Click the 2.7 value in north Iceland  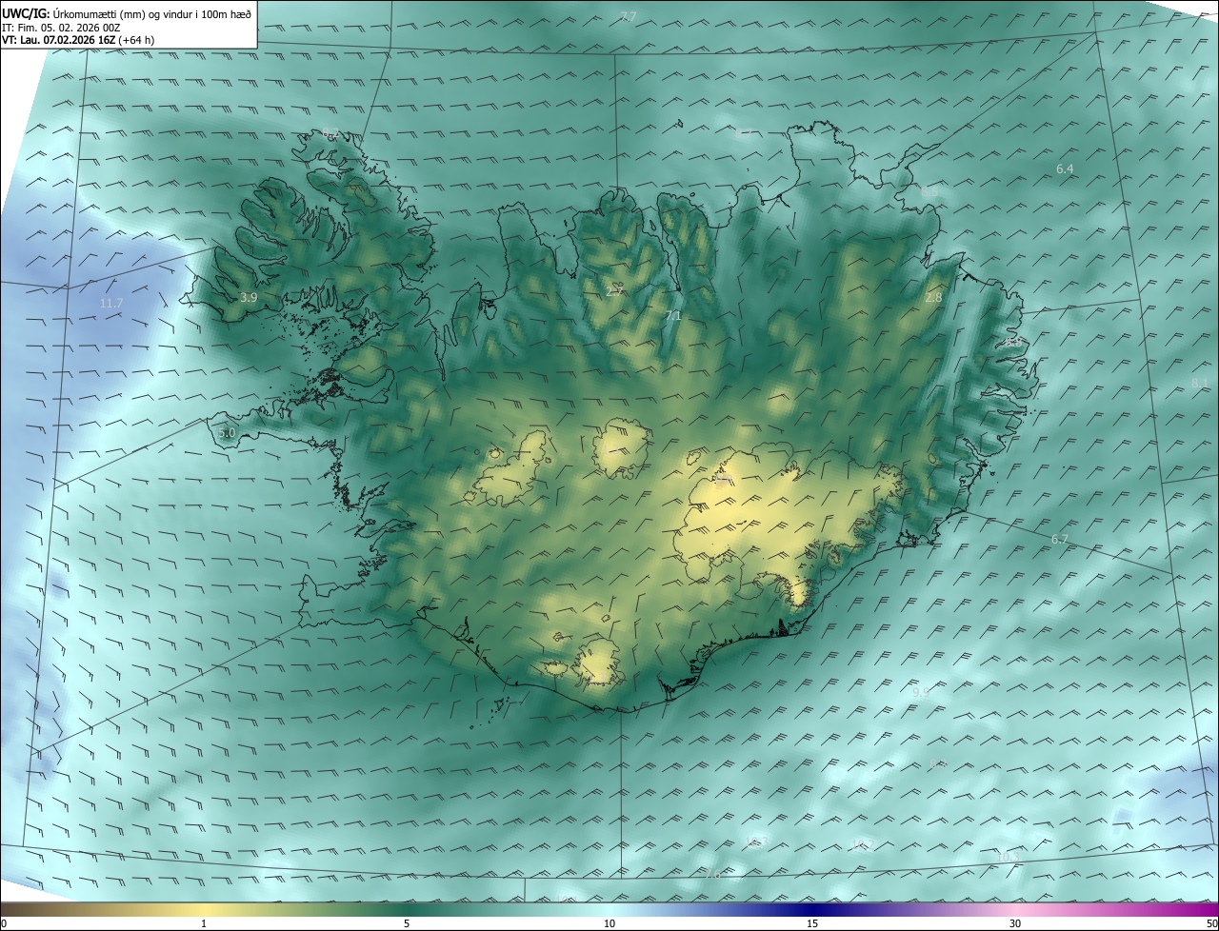click(614, 291)
